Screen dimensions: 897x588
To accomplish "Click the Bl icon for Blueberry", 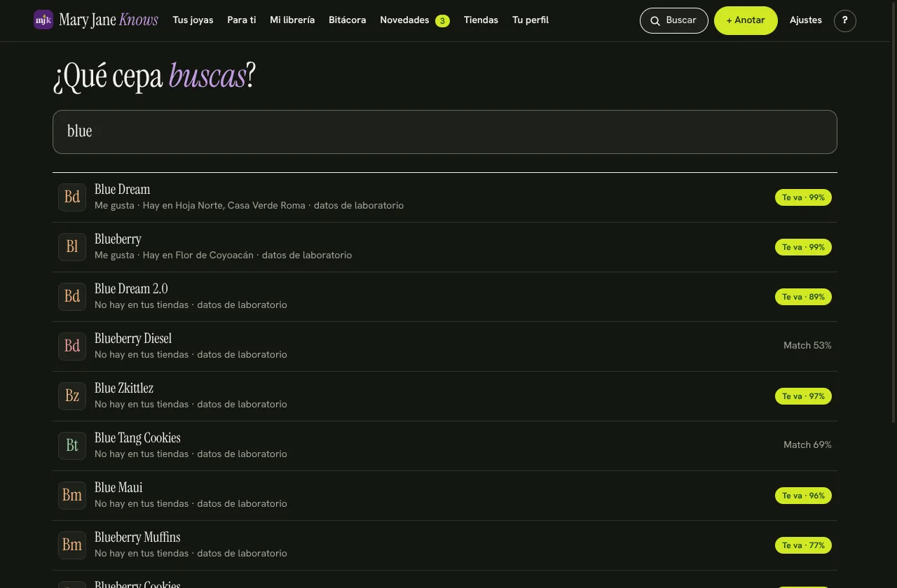I will click(72, 247).
